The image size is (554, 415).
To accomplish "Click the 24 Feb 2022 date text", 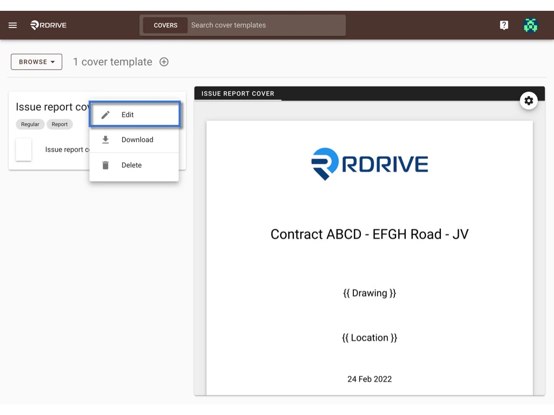I will (x=369, y=379).
